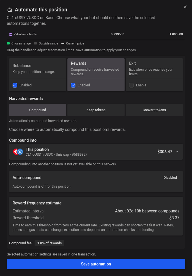Image resolution: width=192 pixels, height=276 pixels.
Task: Choose the Keep tokens option
Action: tap(96, 110)
